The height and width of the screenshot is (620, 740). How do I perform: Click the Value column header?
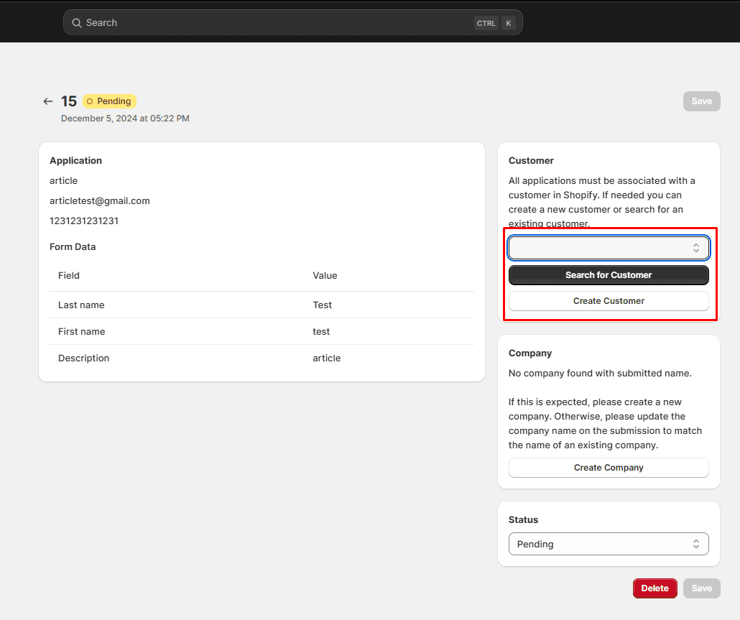tap(325, 276)
